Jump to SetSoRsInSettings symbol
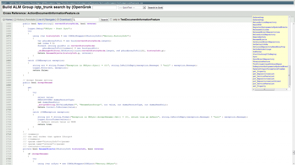Image resolution: width=295 pixels, height=165 pixels. [262, 49]
